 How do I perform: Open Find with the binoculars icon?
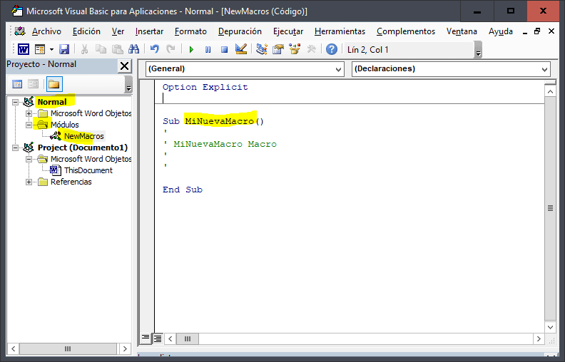[x=133, y=49]
